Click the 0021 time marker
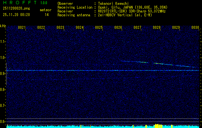This screenshot has height=128, width=202. 22,28
